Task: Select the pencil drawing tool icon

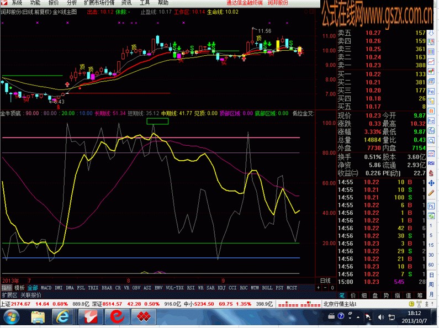Action: 431,193
